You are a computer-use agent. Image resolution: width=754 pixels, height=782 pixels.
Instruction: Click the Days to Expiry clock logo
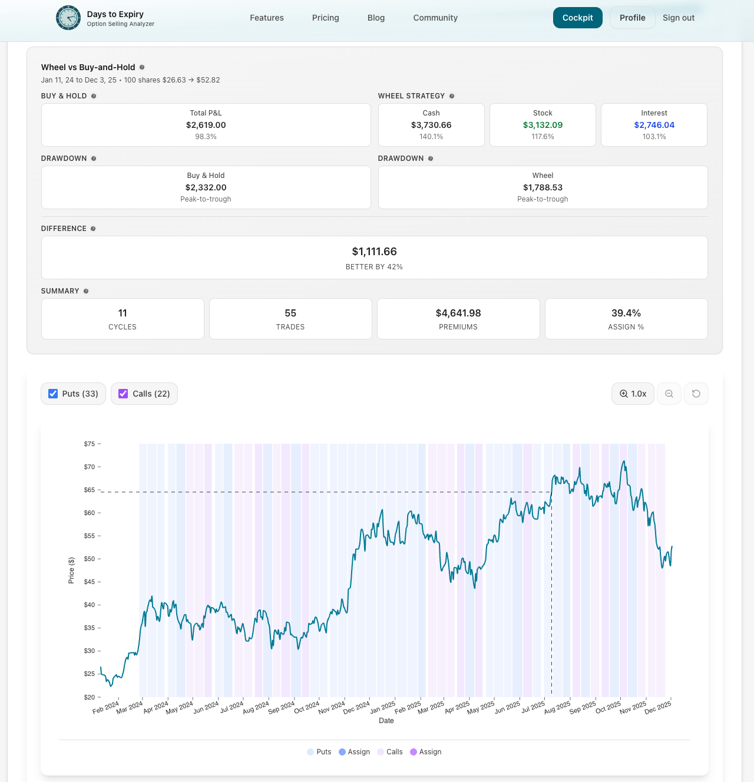tap(68, 18)
